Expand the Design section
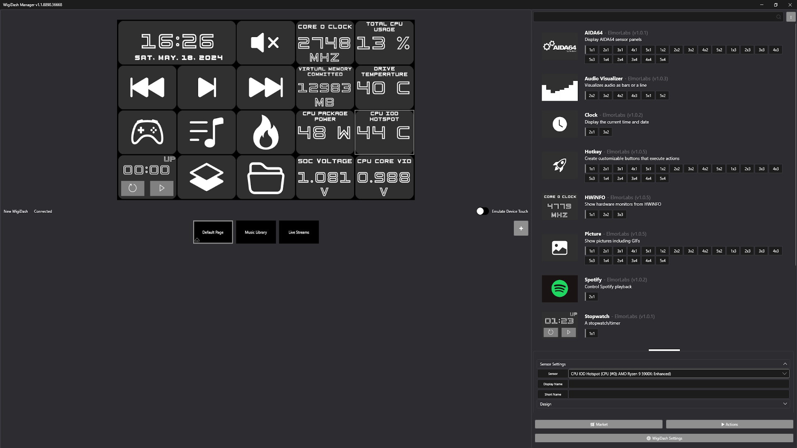 point(785,404)
